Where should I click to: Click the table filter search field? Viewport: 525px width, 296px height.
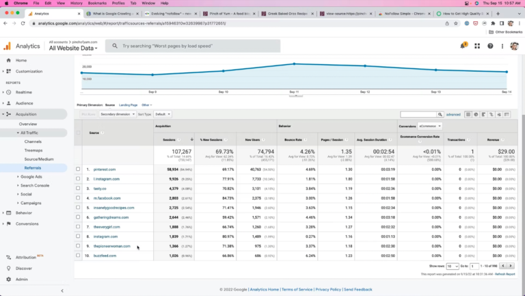point(418,115)
